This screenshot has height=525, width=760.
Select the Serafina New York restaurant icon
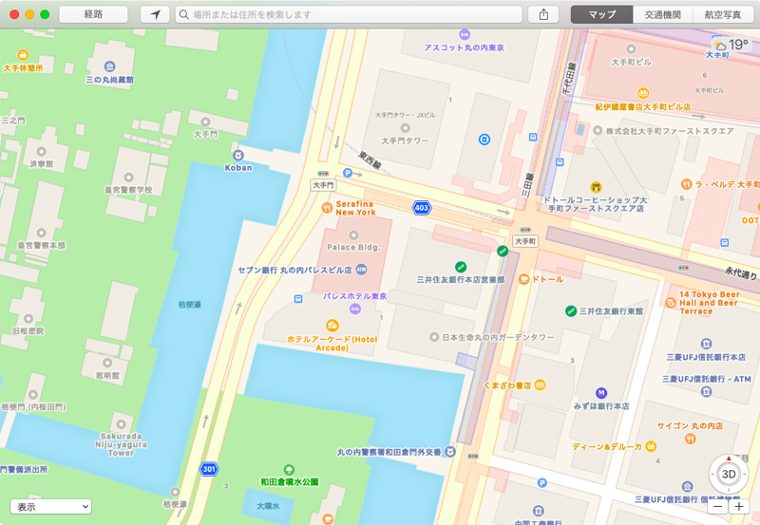click(327, 208)
